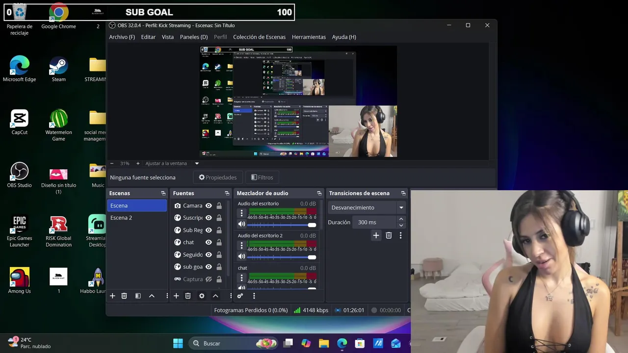The width and height of the screenshot is (628, 353).
Task: Move source up in Fuentes toolbar
Action: point(215,296)
